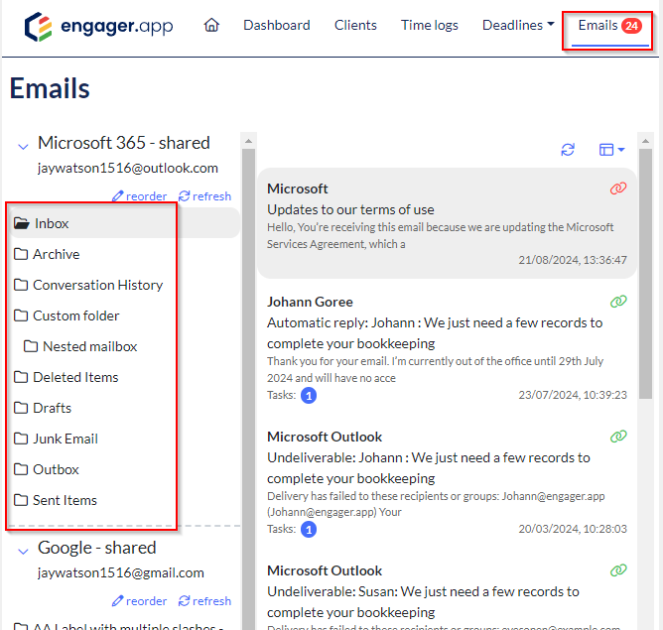Image resolution: width=663 pixels, height=630 pixels.
Task: Click the Junk Email folder icon
Action: [x=21, y=439]
